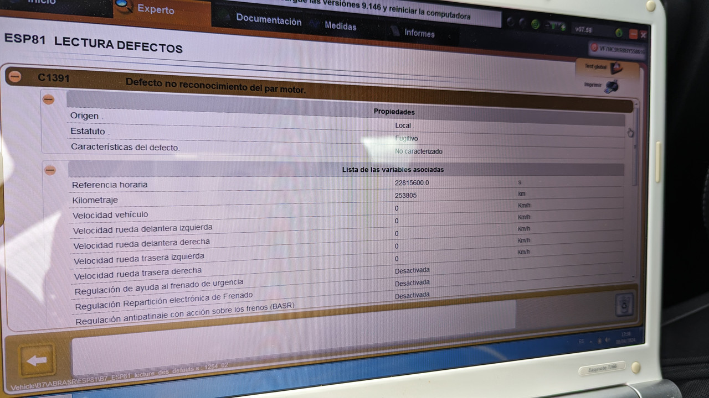This screenshot has width=709, height=398.
Task: Click the Imprimir printer icon
Action: 611,86
